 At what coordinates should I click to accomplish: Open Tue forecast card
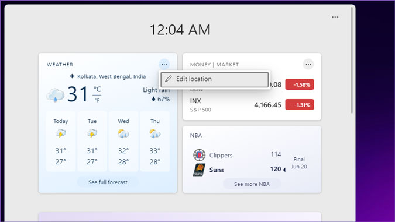[x=92, y=141]
